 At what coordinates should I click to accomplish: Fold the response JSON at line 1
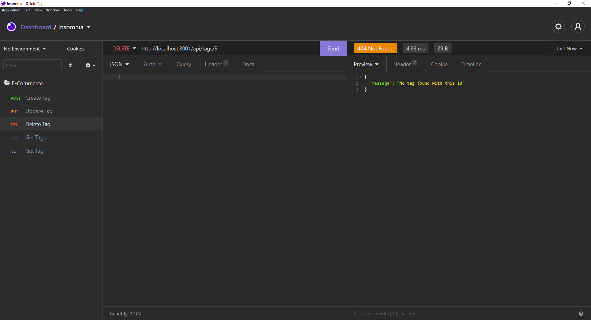coord(361,77)
